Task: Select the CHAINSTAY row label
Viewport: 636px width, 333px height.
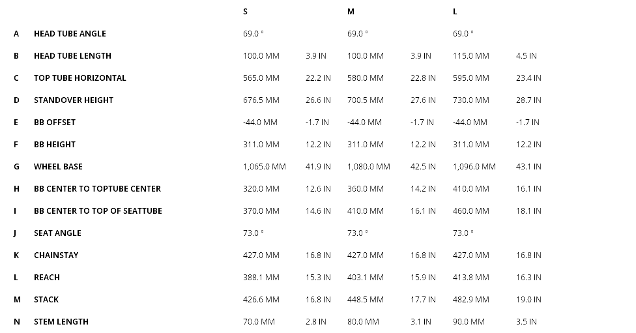Action: [56, 255]
